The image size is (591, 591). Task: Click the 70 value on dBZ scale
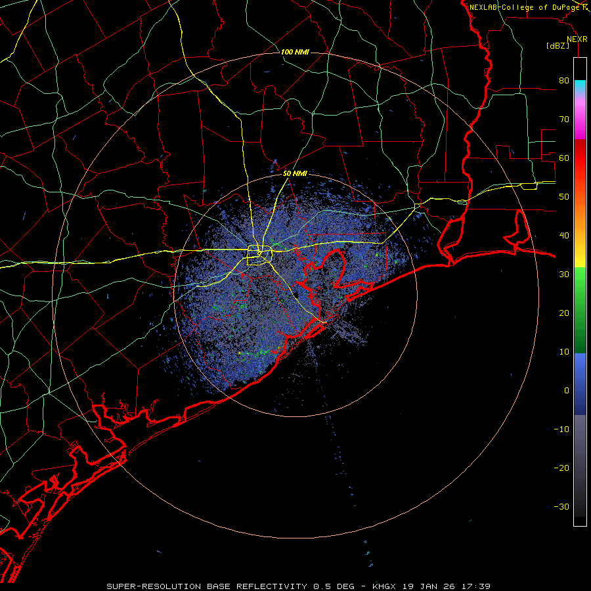pos(564,120)
